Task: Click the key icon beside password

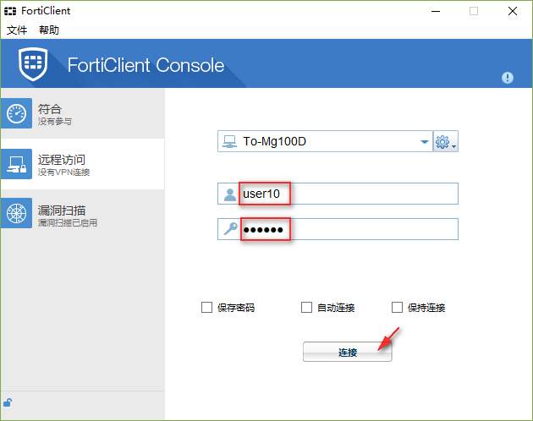Action: [230, 229]
